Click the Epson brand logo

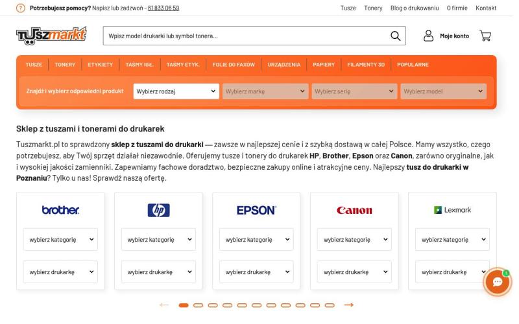tap(256, 210)
